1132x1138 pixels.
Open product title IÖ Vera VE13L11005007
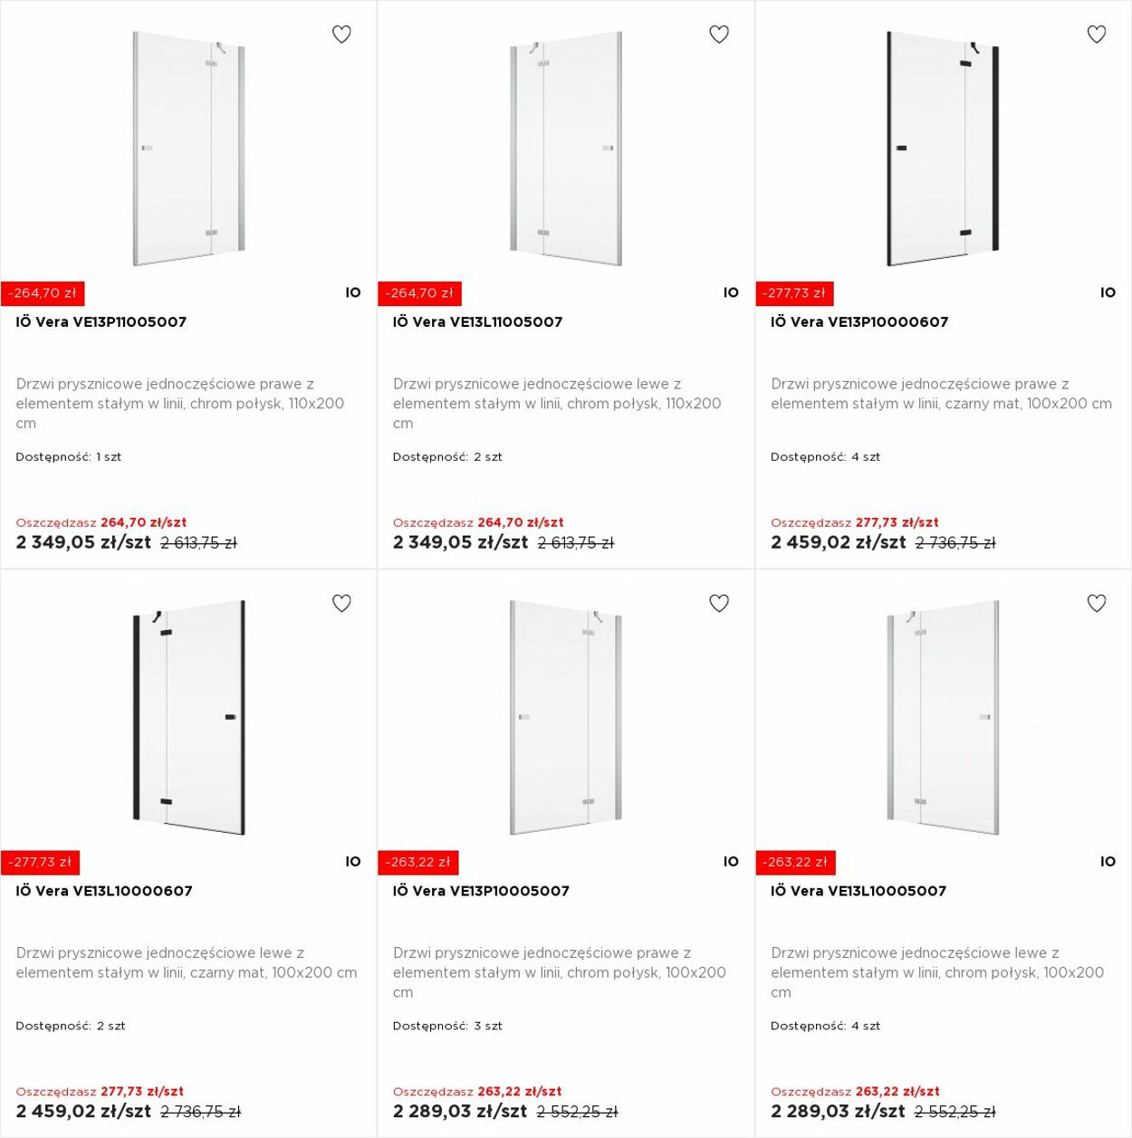(x=478, y=321)
